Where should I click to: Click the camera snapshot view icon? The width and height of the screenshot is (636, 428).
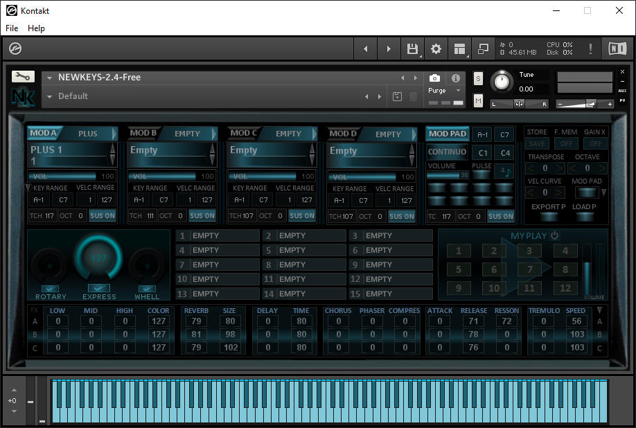click(434, 78)
